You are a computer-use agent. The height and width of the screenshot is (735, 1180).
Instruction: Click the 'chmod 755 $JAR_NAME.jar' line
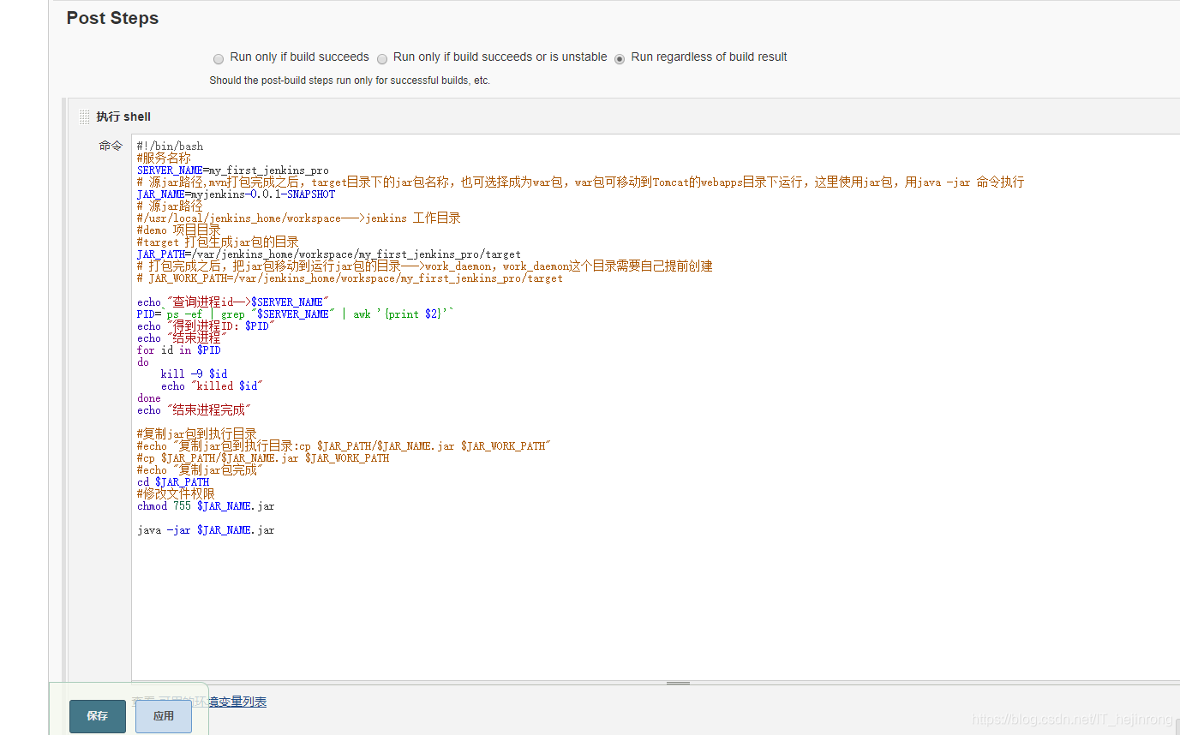[x=206, y=506]
